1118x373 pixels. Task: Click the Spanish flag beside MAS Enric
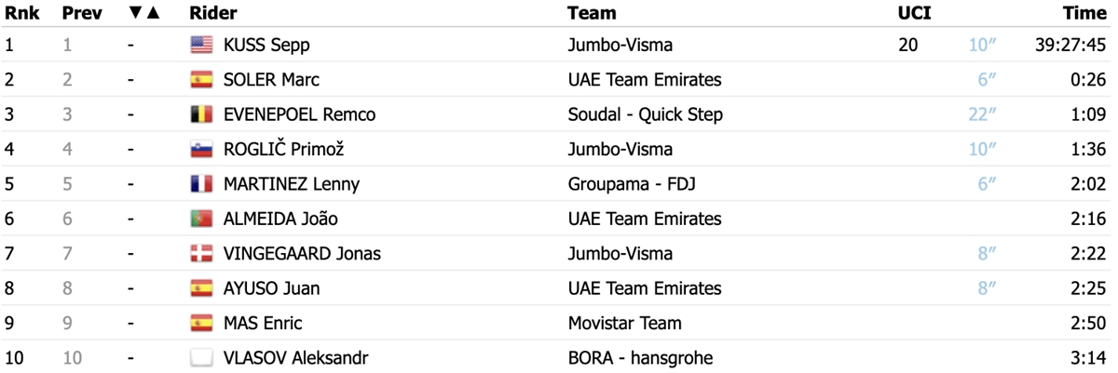201,324
